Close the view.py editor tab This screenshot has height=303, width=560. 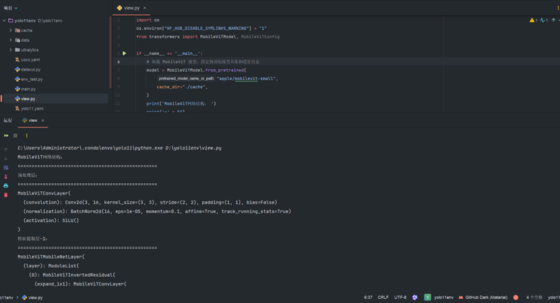tap(145, 8)
